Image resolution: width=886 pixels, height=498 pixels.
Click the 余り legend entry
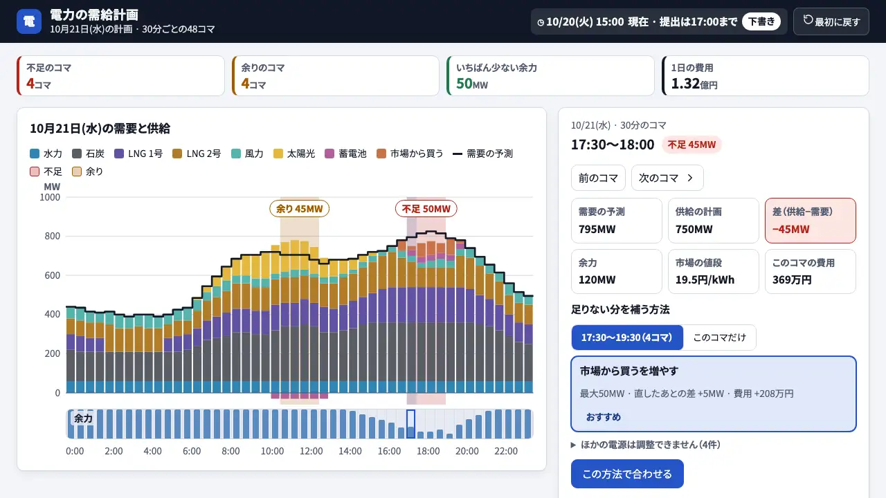[x=87, y=171]
